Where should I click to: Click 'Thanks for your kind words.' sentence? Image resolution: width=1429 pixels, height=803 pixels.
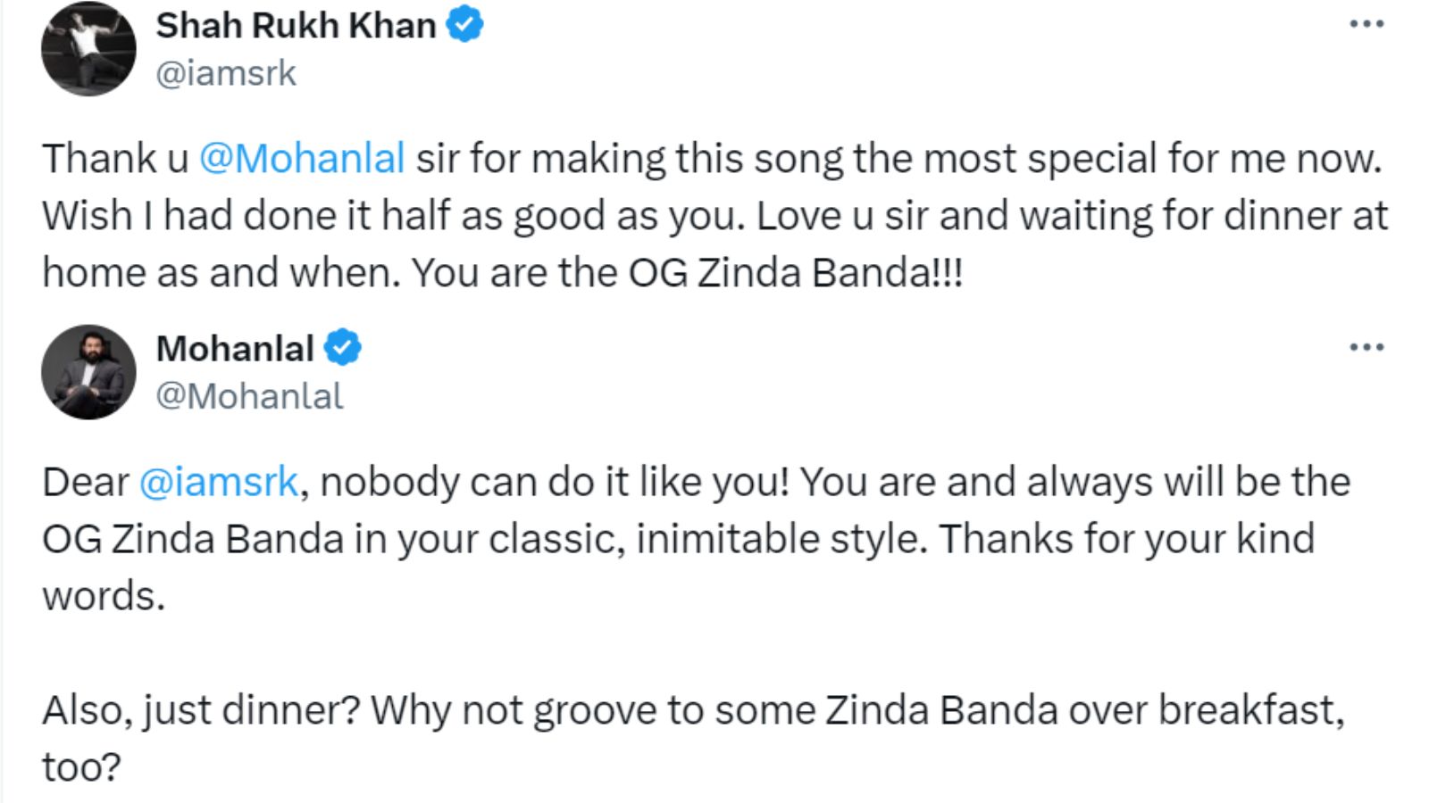click(1125, 540)
